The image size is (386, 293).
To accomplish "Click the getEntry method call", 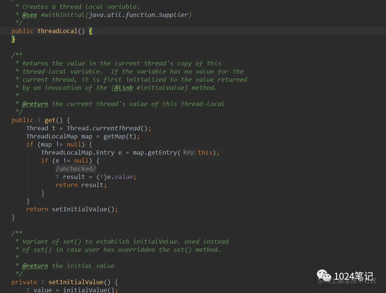I will pyautogui.click(x=163, y=152).
